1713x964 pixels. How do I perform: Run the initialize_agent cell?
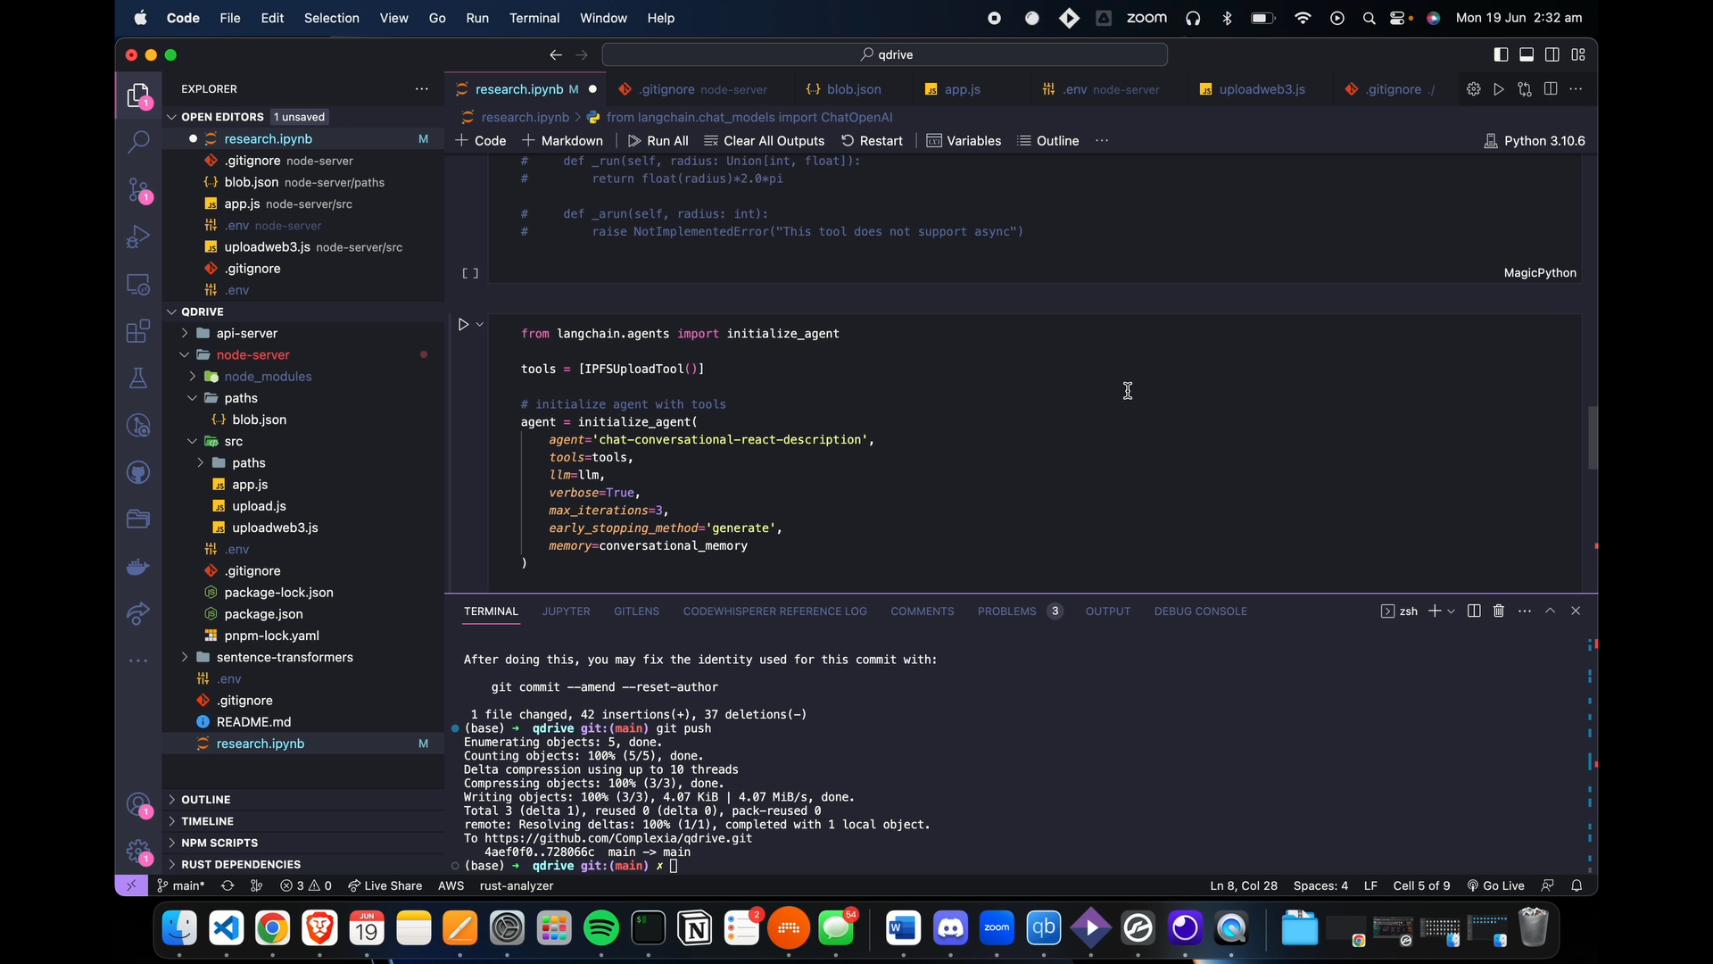coord(463,324)
